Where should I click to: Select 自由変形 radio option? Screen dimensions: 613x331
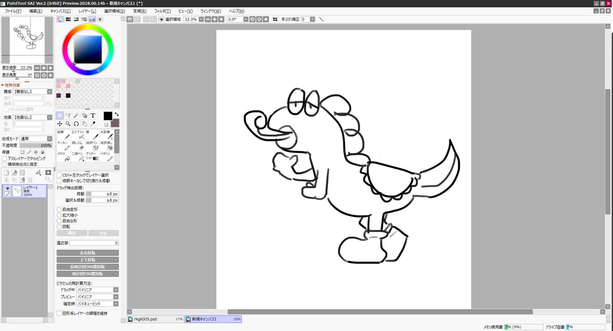[x=59, y=210]
